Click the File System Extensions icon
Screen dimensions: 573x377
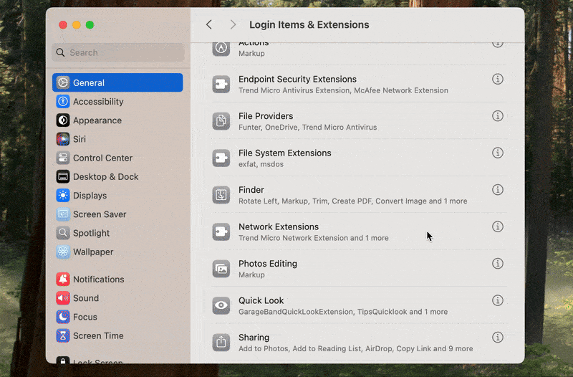click(221, 158)
